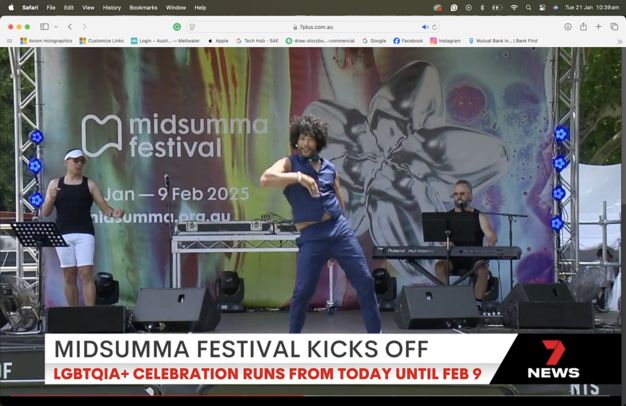Image resolution: width=626 pixels, height=406 pixels.
Task: Click the Share icon in toolbar
Action: 583,27
